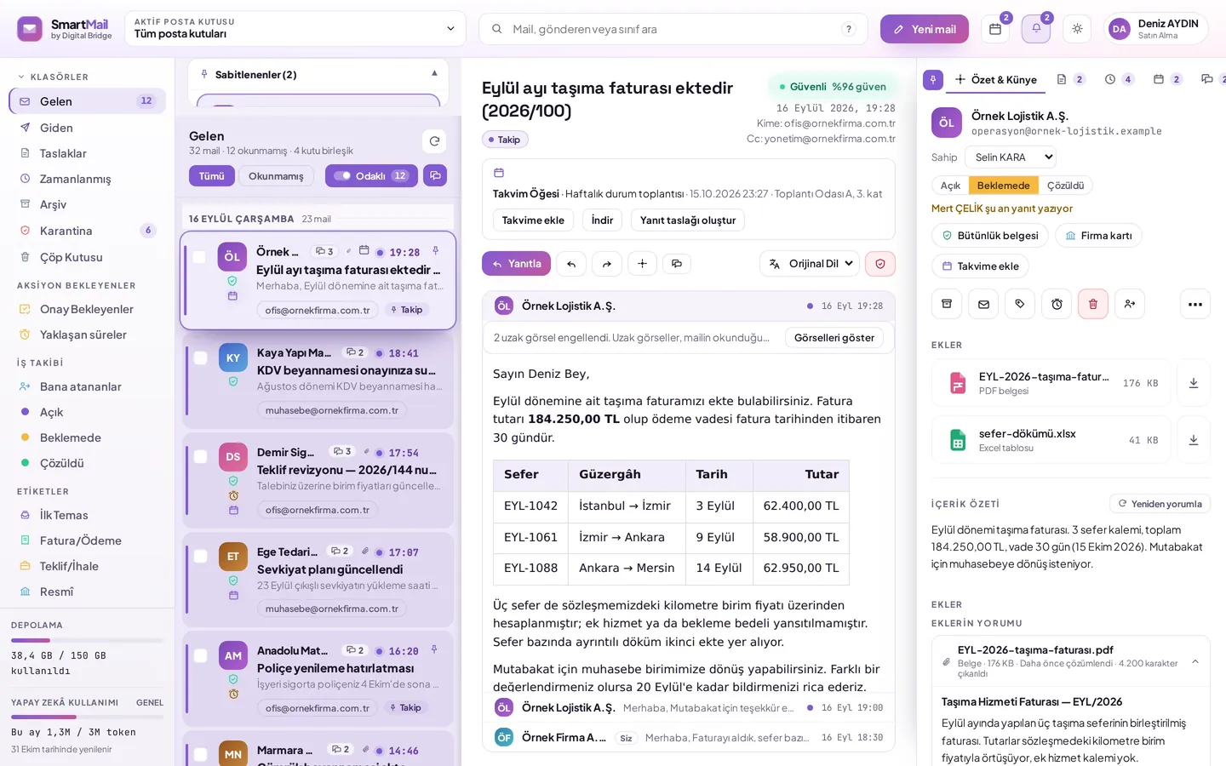Image resolution: width=1226 pixels, height=766 pixels.
Task: Mark mail unread using the envelope icon
Action: click(983, 304)
